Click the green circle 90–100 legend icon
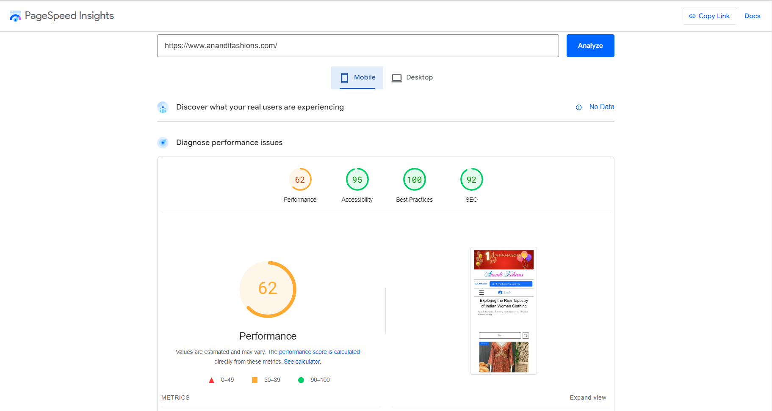772x411 pixels. click(301, 380)
